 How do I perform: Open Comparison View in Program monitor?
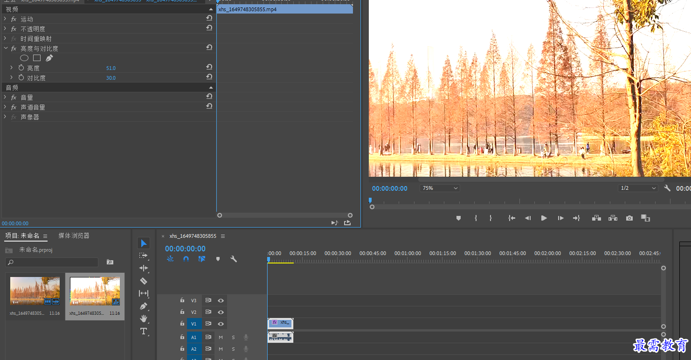(645, 218)
